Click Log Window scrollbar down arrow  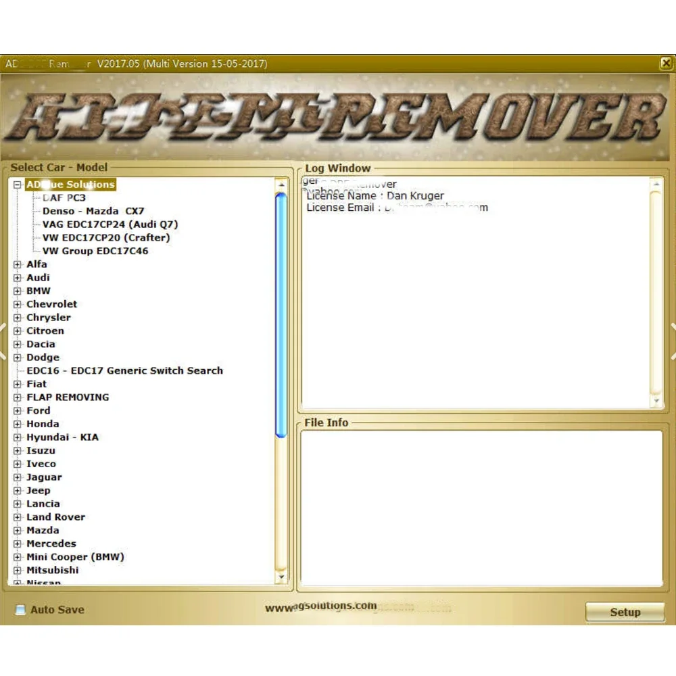[x=656, y=400]
